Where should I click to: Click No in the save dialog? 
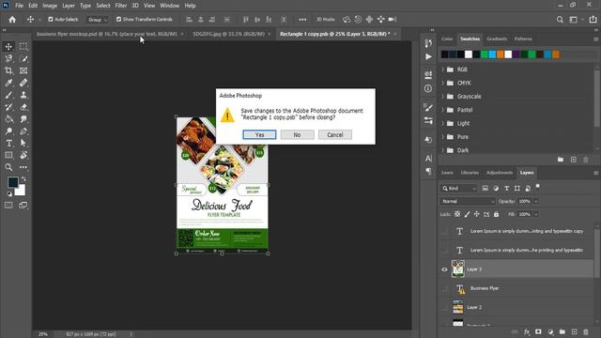(297, 134)
